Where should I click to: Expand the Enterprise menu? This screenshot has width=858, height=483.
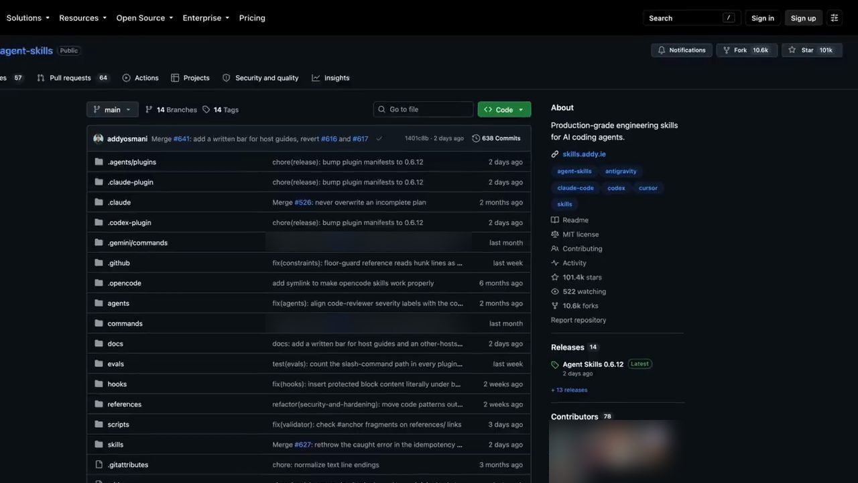pos(206,18)
